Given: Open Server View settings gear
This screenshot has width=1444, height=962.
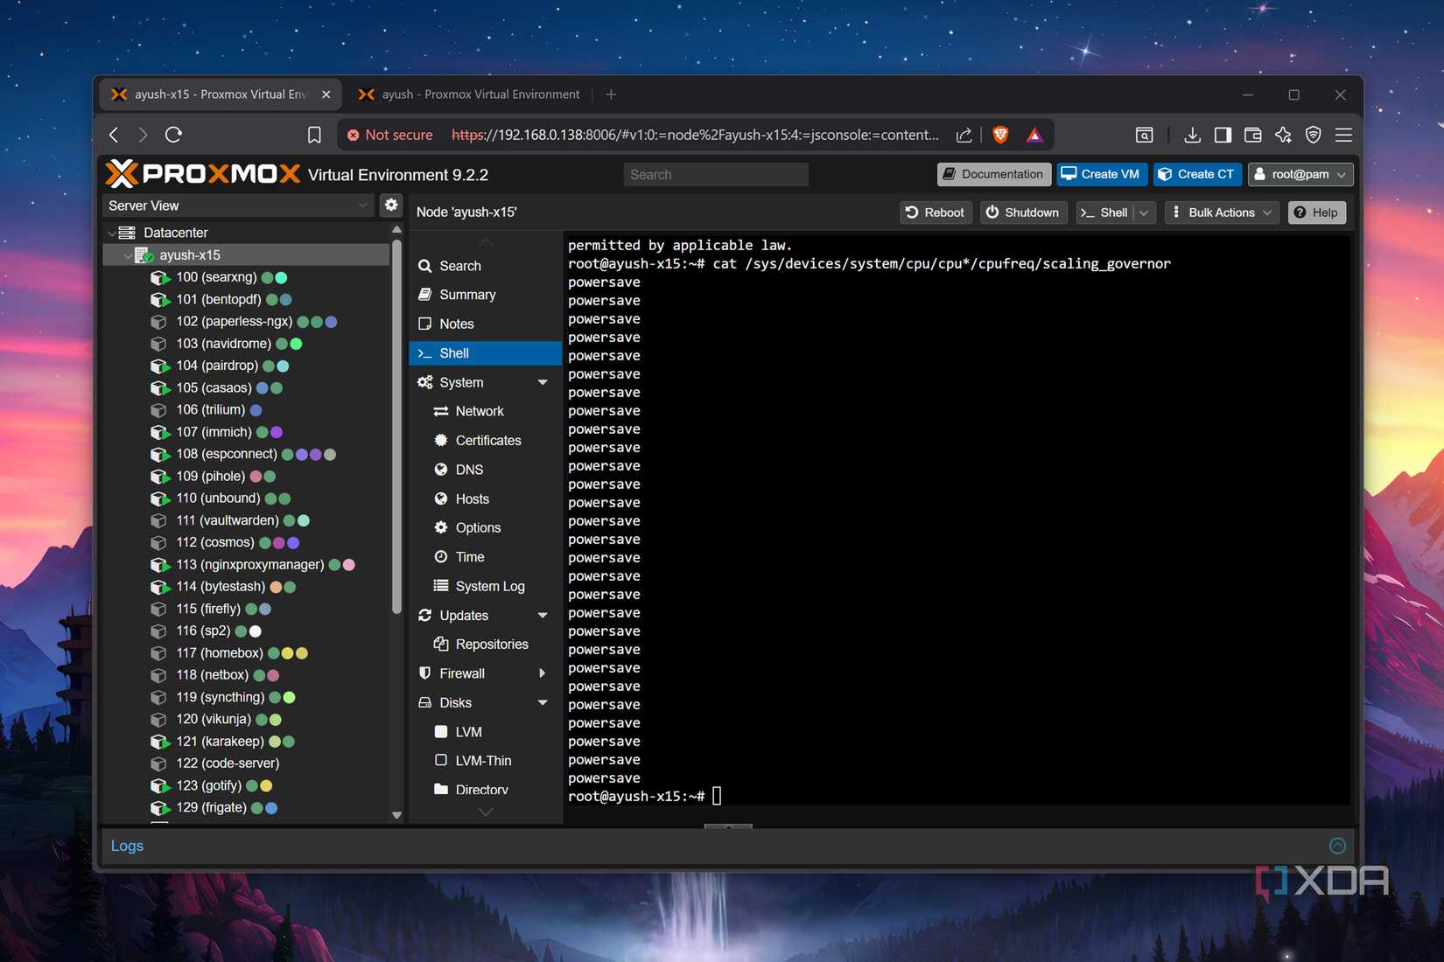Looking at the screenshot, I should pyautogui.click(x=391, y=205).
